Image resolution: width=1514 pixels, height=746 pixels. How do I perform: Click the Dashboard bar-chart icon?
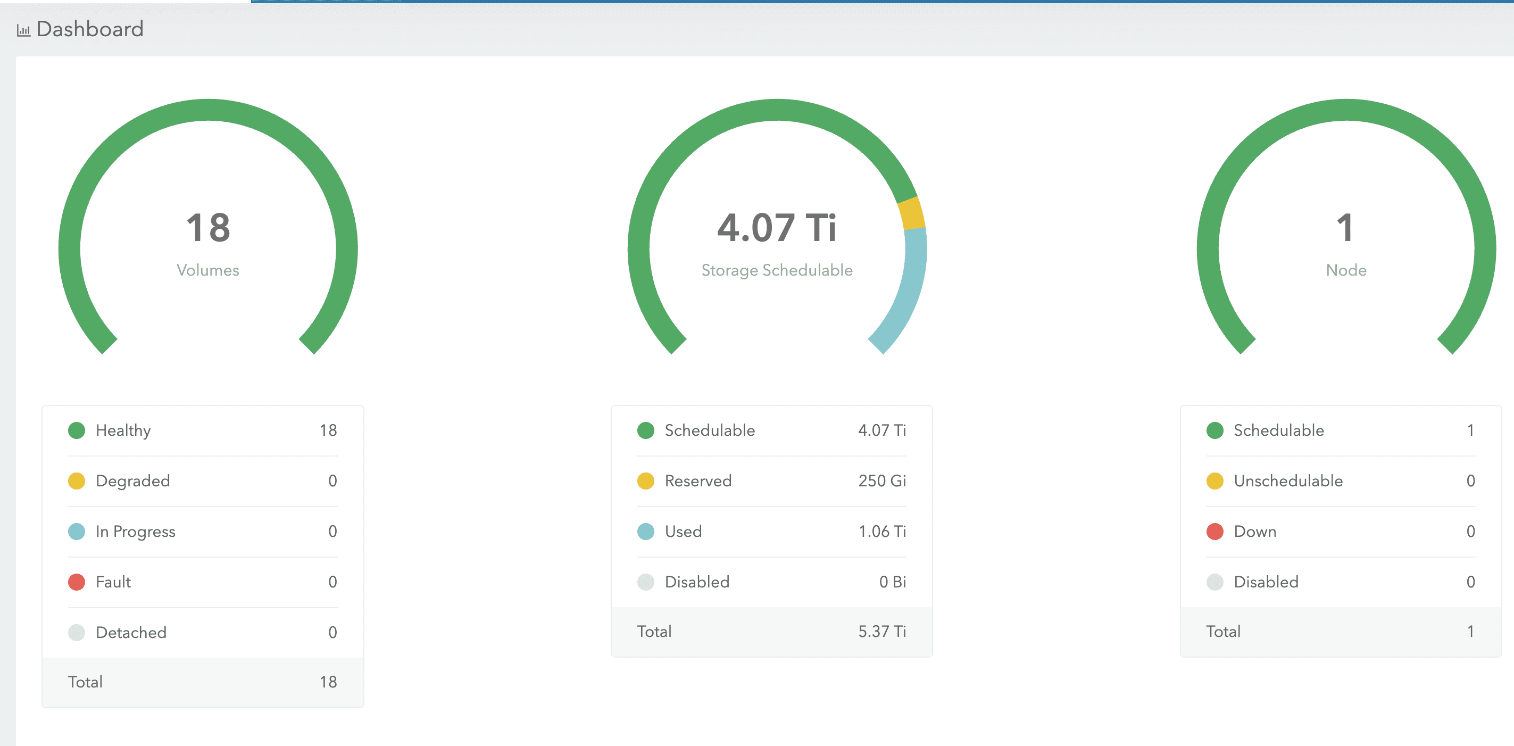[x=23, y=30]
